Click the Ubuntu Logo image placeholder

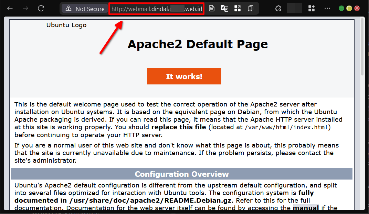pos(66,25)
